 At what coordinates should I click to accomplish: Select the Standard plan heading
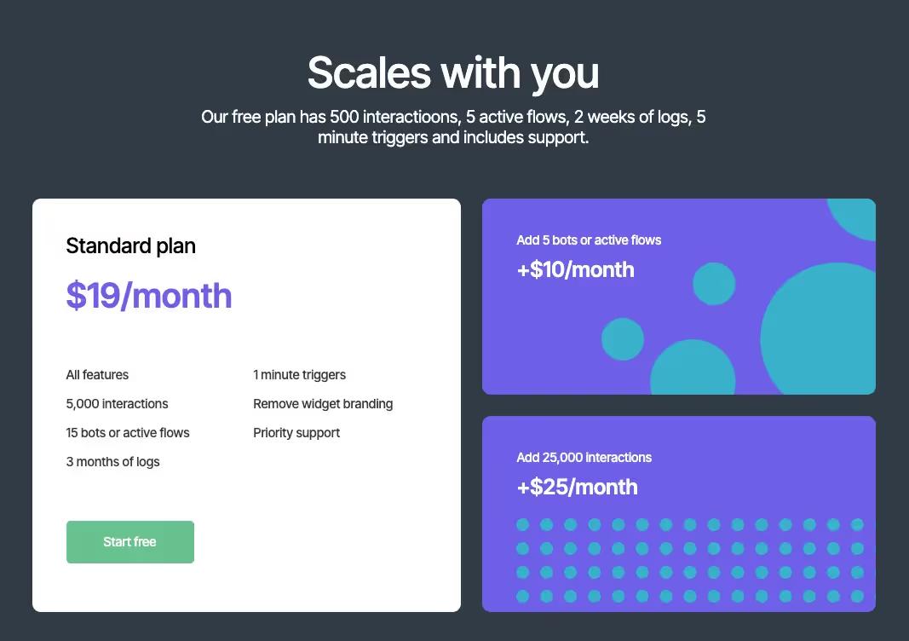tap(131, 246)
